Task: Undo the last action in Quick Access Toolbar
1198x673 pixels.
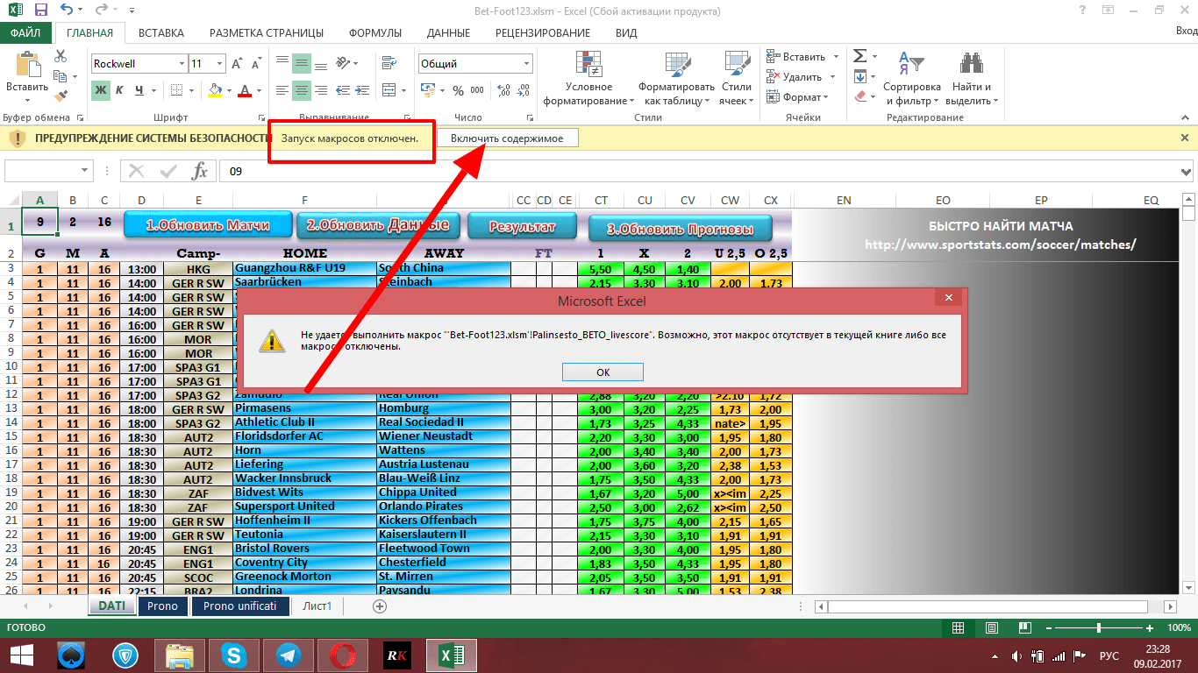Action: pos(67,11)
